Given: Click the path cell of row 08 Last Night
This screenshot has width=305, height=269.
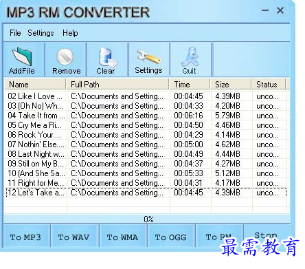Looking at the screenshot, I should pos(117,154).
